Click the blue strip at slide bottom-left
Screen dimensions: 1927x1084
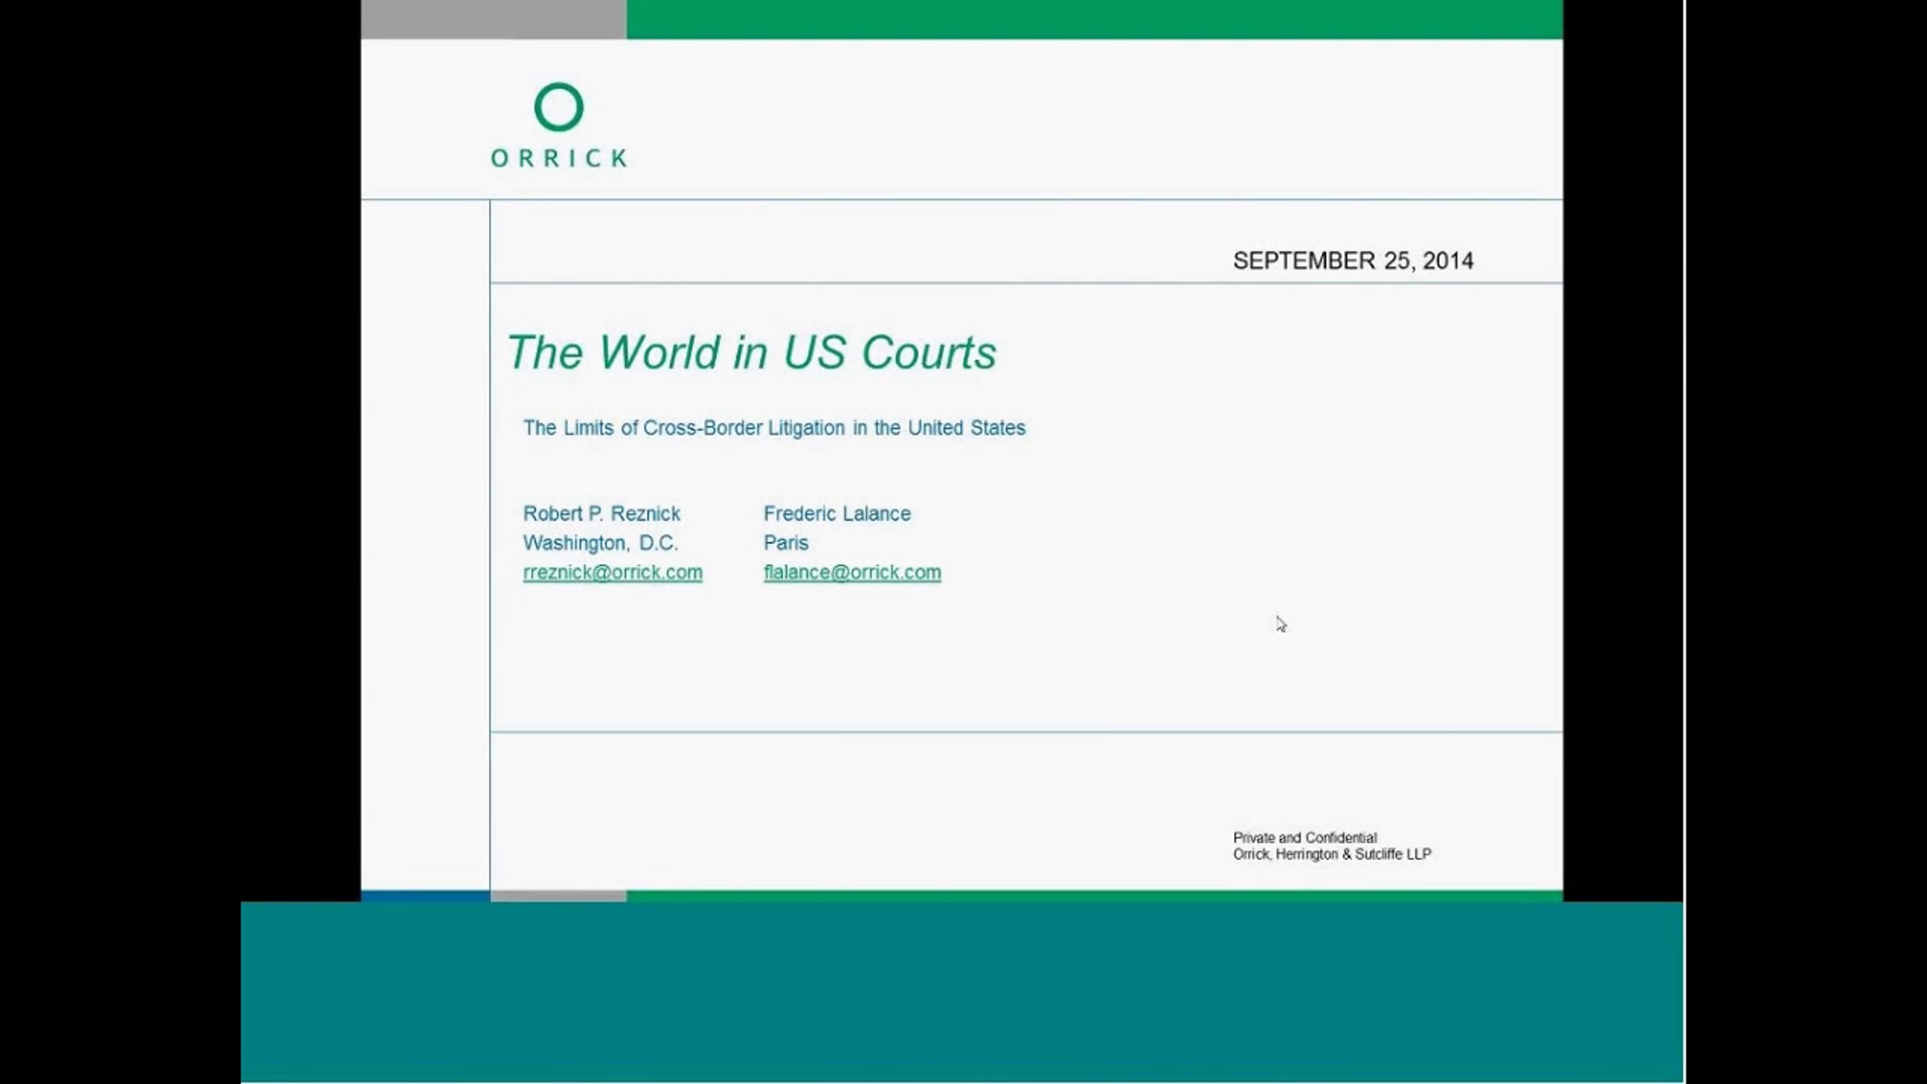pos(425,895)
